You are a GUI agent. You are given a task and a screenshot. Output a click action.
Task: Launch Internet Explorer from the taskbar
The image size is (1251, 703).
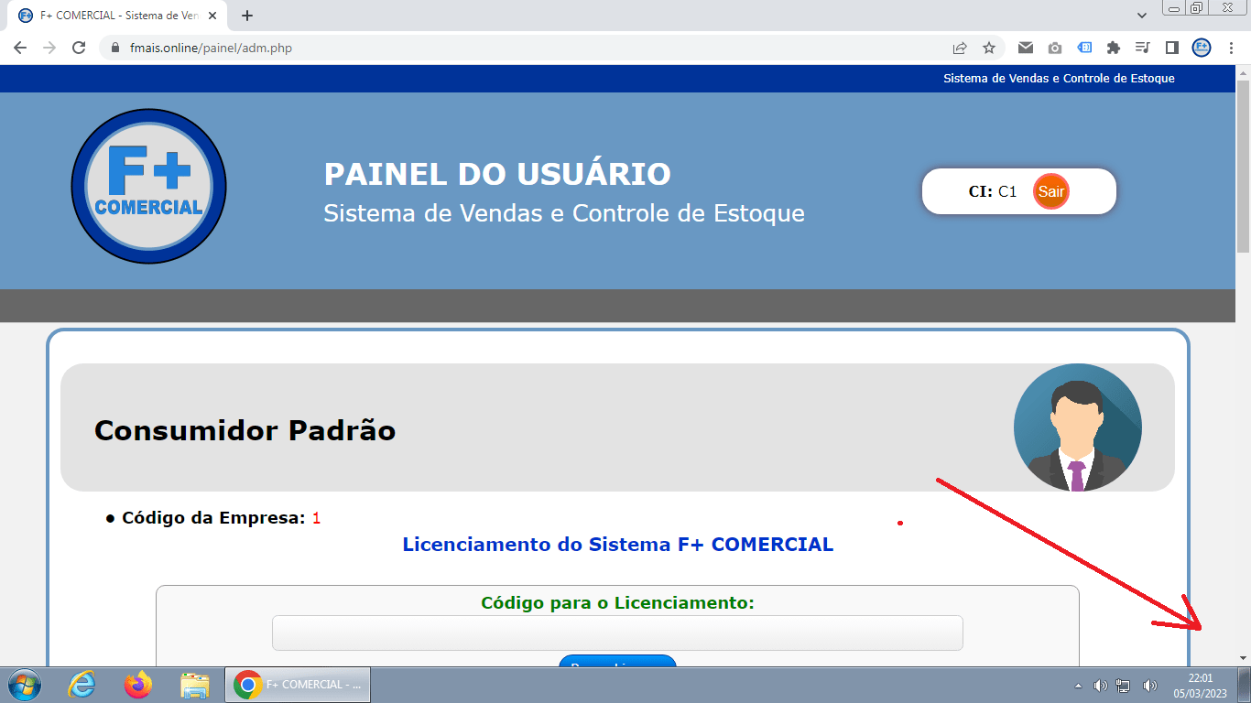coord(82,685)
